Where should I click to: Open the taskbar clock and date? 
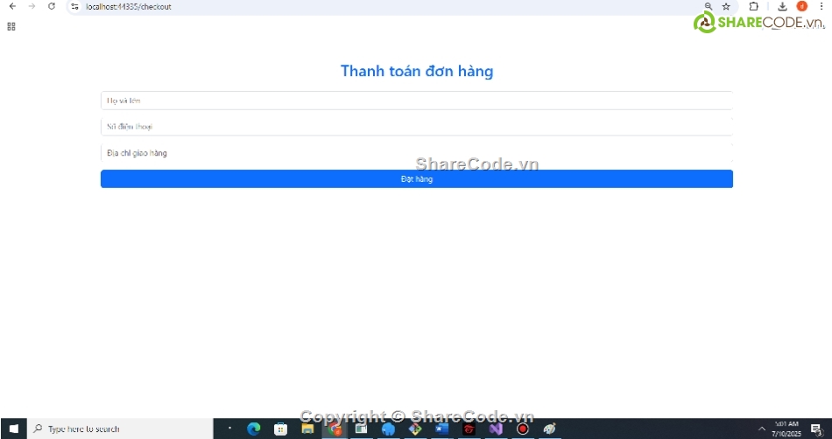(786, 429)
